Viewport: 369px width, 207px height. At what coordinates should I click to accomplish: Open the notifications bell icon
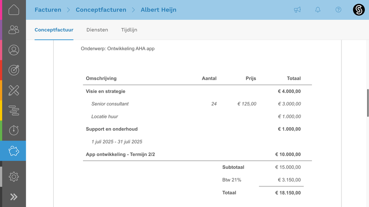coord(318,9)
